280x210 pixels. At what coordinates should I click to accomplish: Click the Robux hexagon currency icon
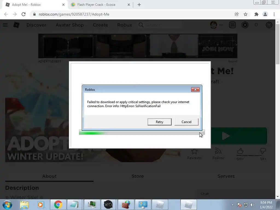pyautogui.click(x=245, y=25)
